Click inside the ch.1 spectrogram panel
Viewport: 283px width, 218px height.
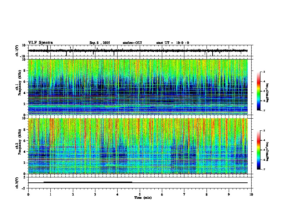pyautogui.click(x=138, y=87)
